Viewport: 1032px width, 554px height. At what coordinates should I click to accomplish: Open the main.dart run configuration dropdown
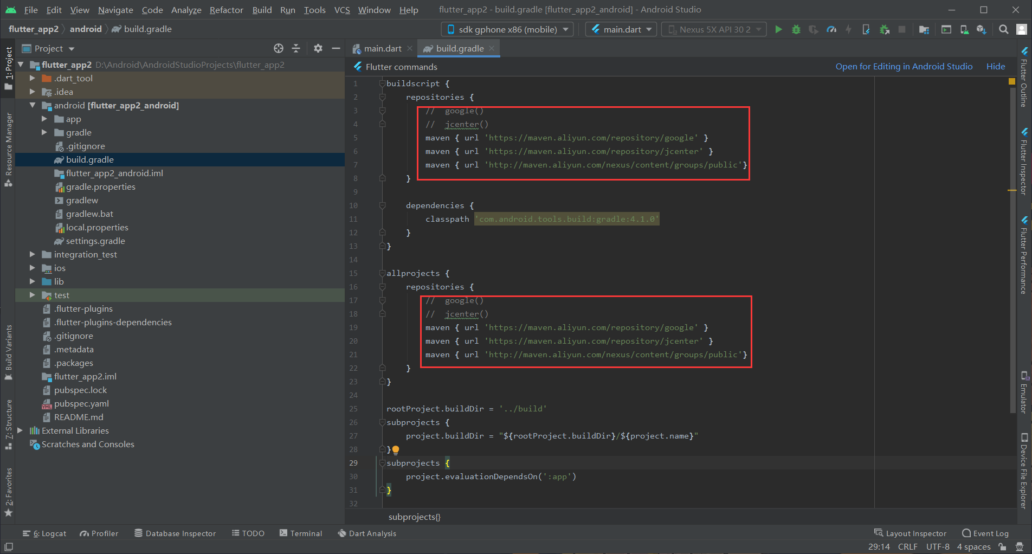click(622, 29)
